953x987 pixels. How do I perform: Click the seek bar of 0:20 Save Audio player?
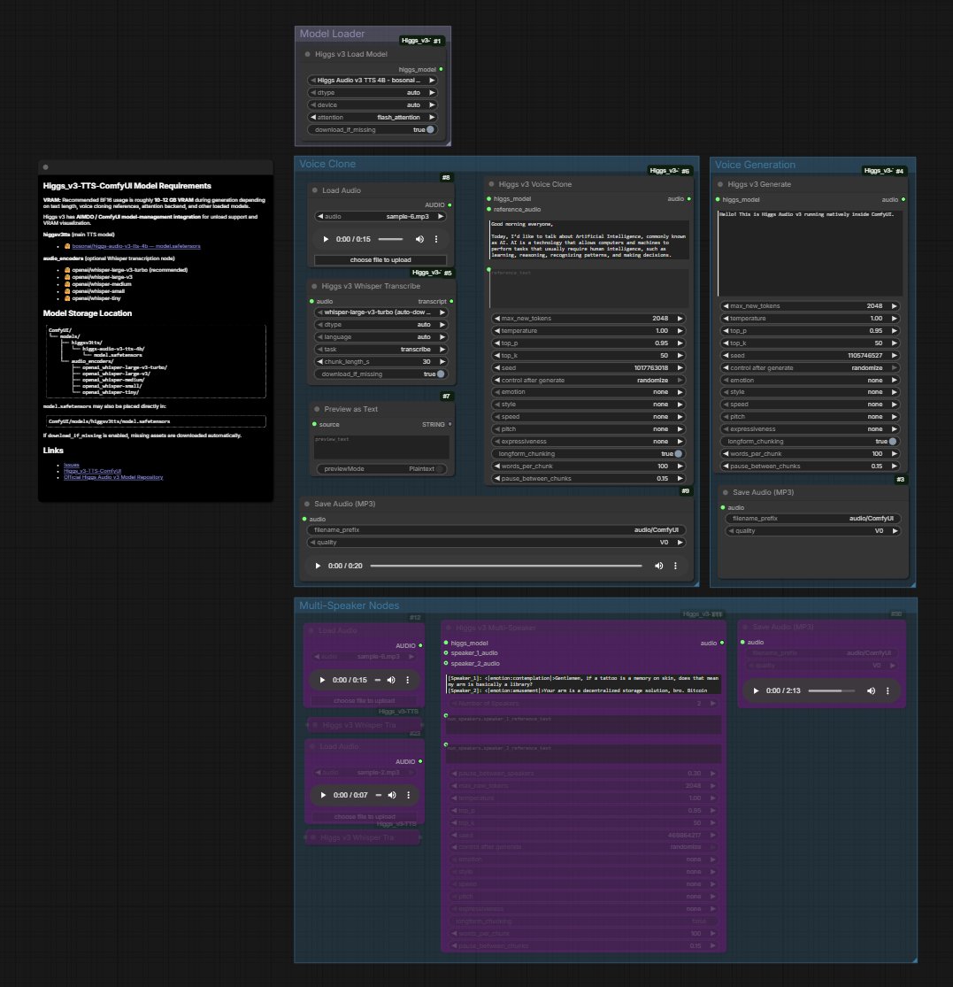click(x=506, y=566)
